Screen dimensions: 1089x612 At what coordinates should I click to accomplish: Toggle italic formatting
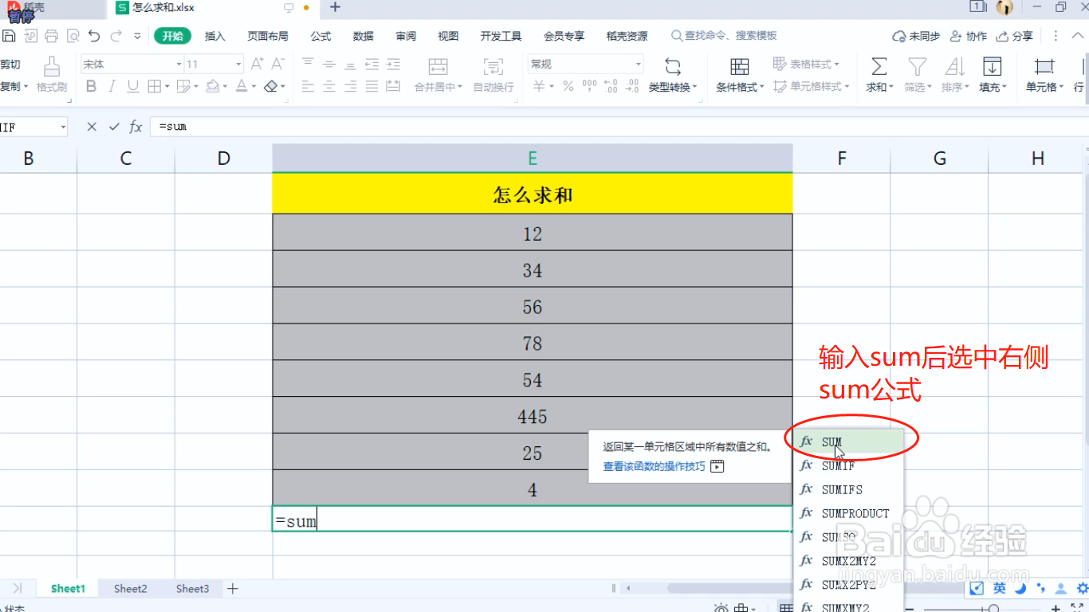coord(112,86)
